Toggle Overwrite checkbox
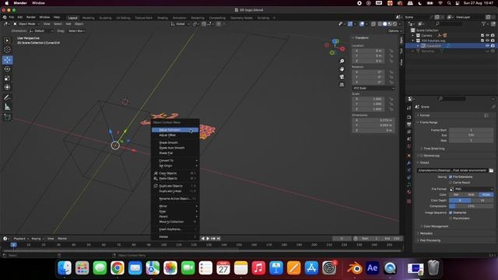 tap(451, 212)
